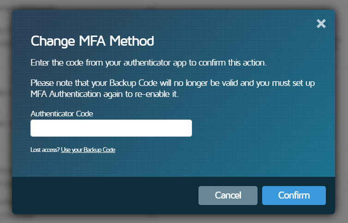The height and width of the screenshot is (223, 348).
Task: Click the Authenticator Code label
Action: (x=62, y=113)
